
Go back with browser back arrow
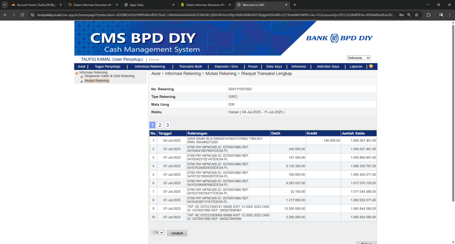(5, 15)
